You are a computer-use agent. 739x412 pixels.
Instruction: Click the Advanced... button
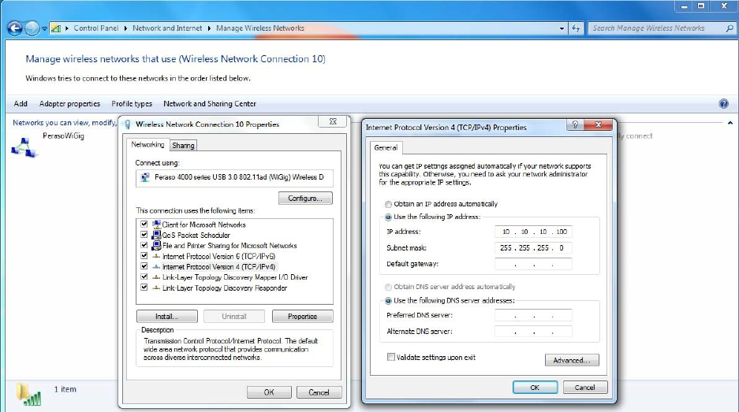click(572, 360)
